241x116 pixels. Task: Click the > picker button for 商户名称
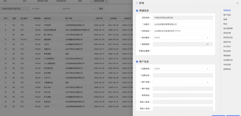point(208,82)
